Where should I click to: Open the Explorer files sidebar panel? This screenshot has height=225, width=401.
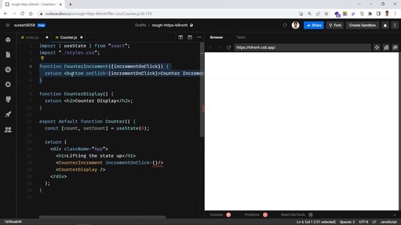coord(8,54)
